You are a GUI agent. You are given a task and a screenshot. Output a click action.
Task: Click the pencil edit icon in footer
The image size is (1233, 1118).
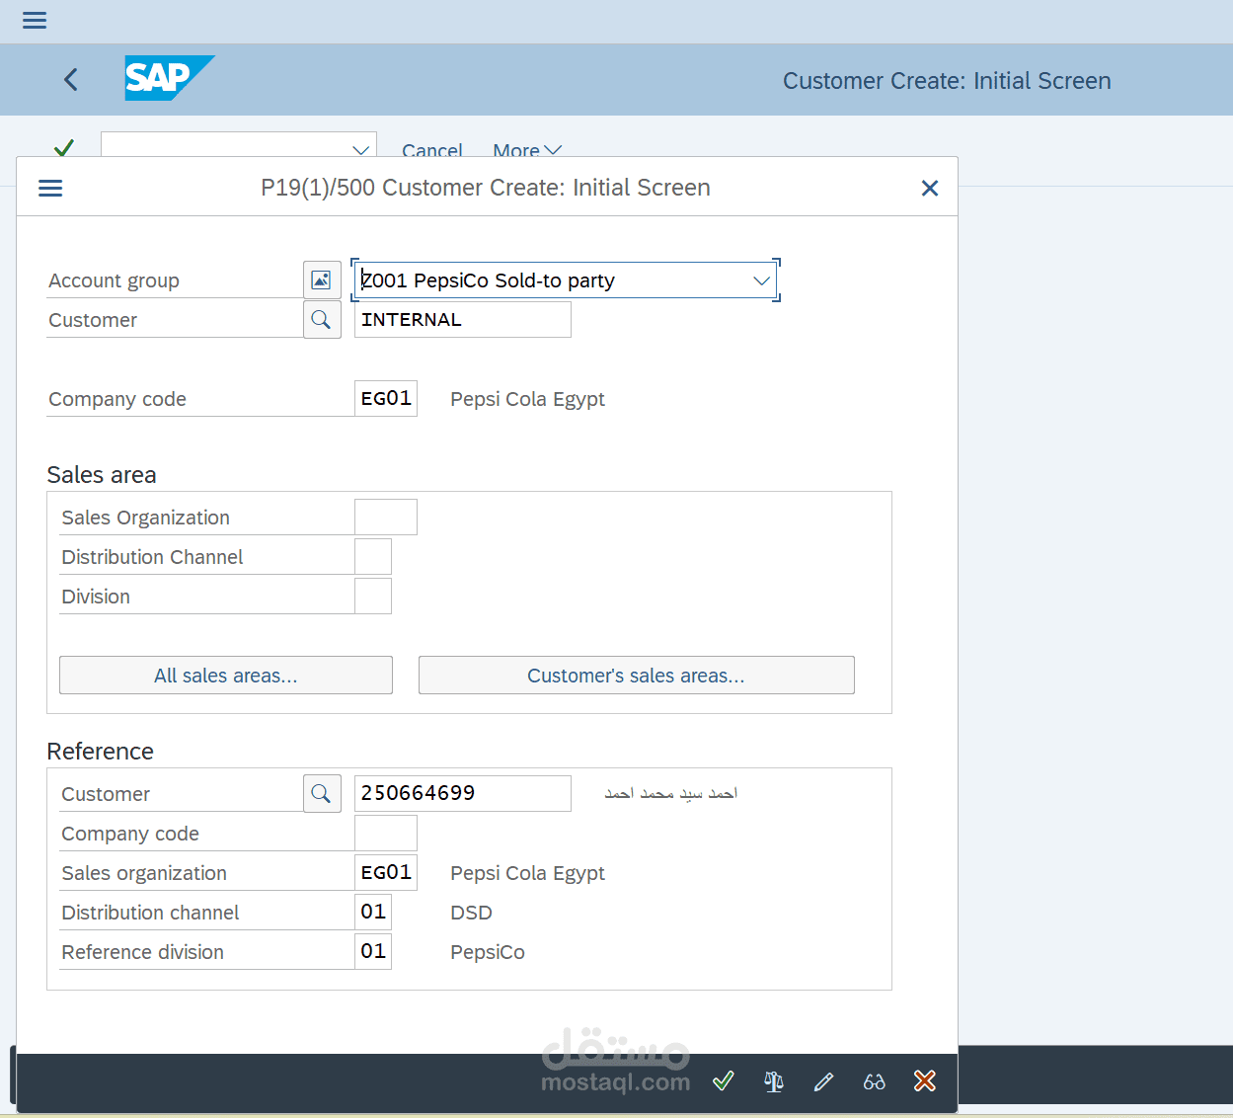tap(824, 1081)
